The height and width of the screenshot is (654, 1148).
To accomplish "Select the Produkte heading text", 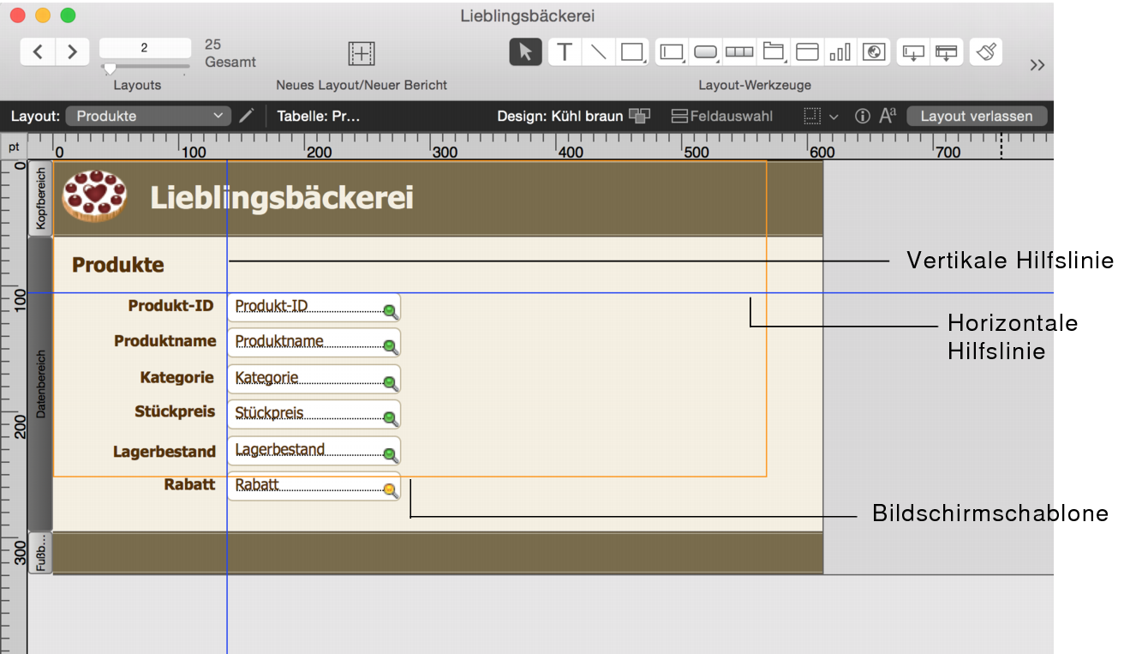I will (x=117, y=265).
